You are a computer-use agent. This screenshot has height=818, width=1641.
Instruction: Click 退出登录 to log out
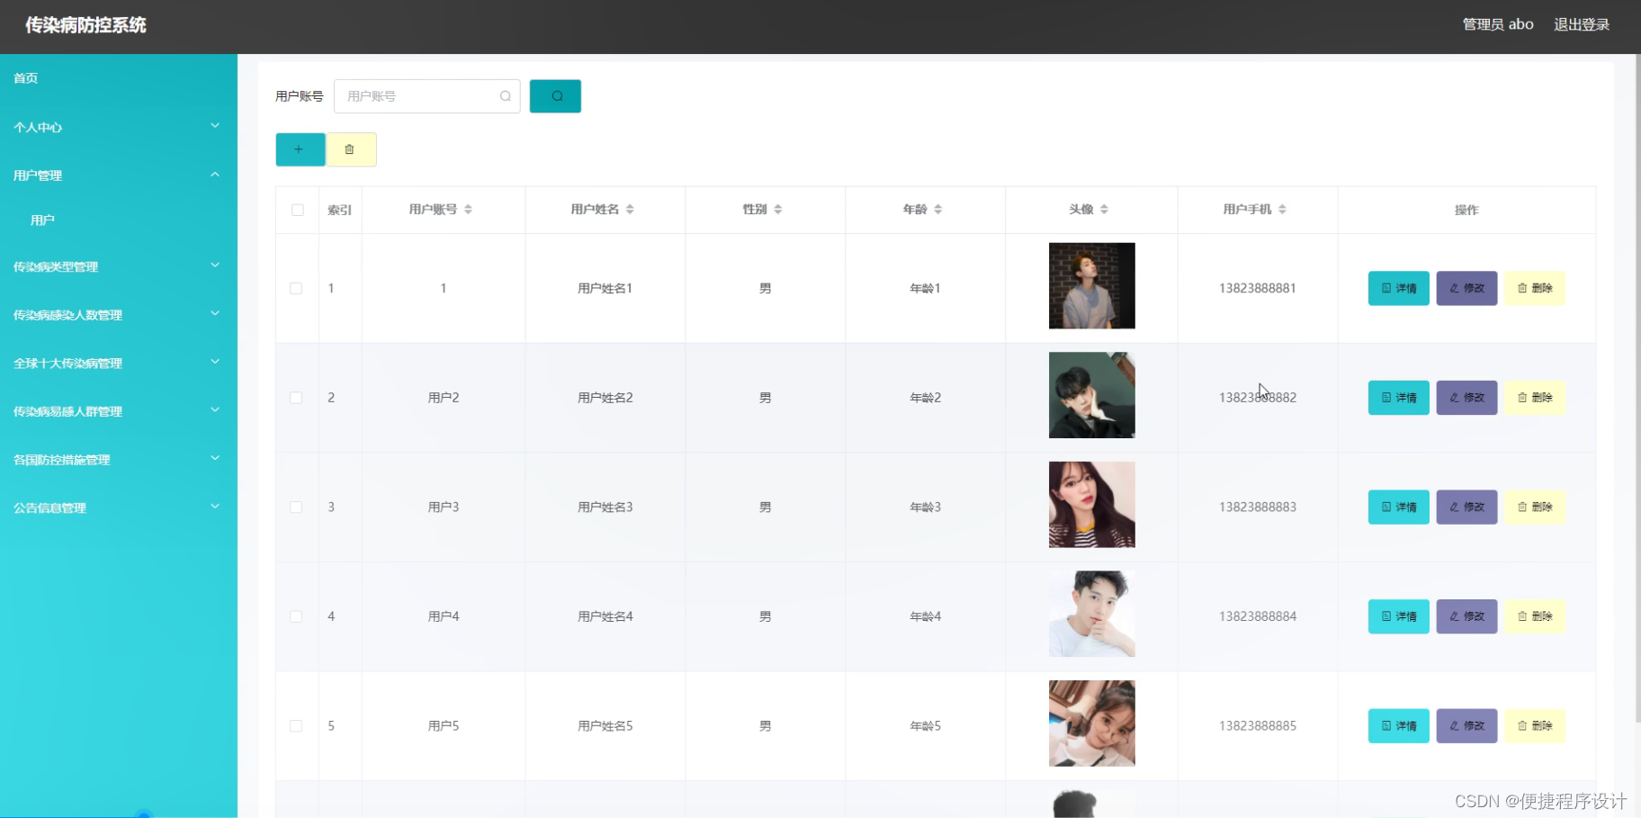(x=1582, y=24)
